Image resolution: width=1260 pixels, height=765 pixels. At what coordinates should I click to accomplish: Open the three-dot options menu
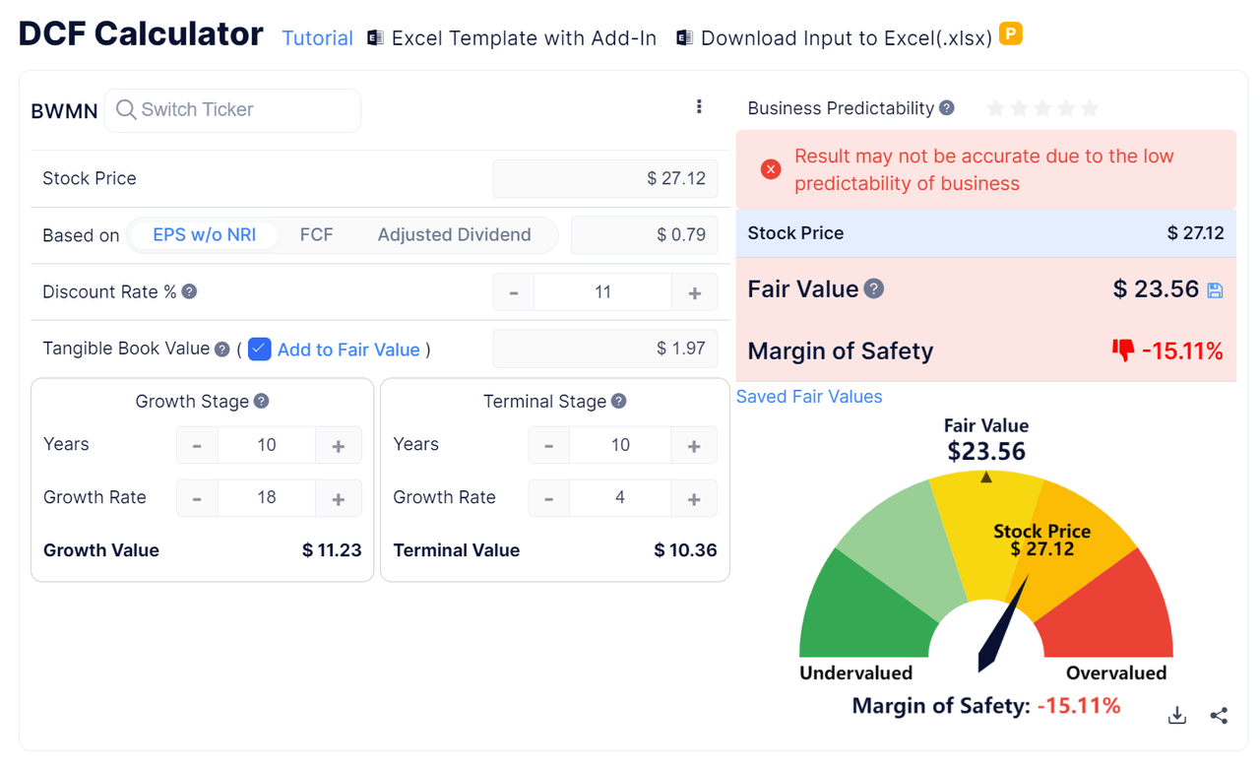(699, 106)
